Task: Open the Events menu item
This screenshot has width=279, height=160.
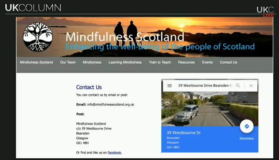Action: [208, 62]
